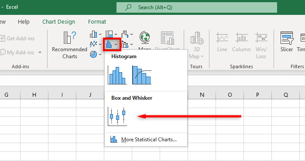
Task: Click the PivotChart icon
Action: (167, 38)
